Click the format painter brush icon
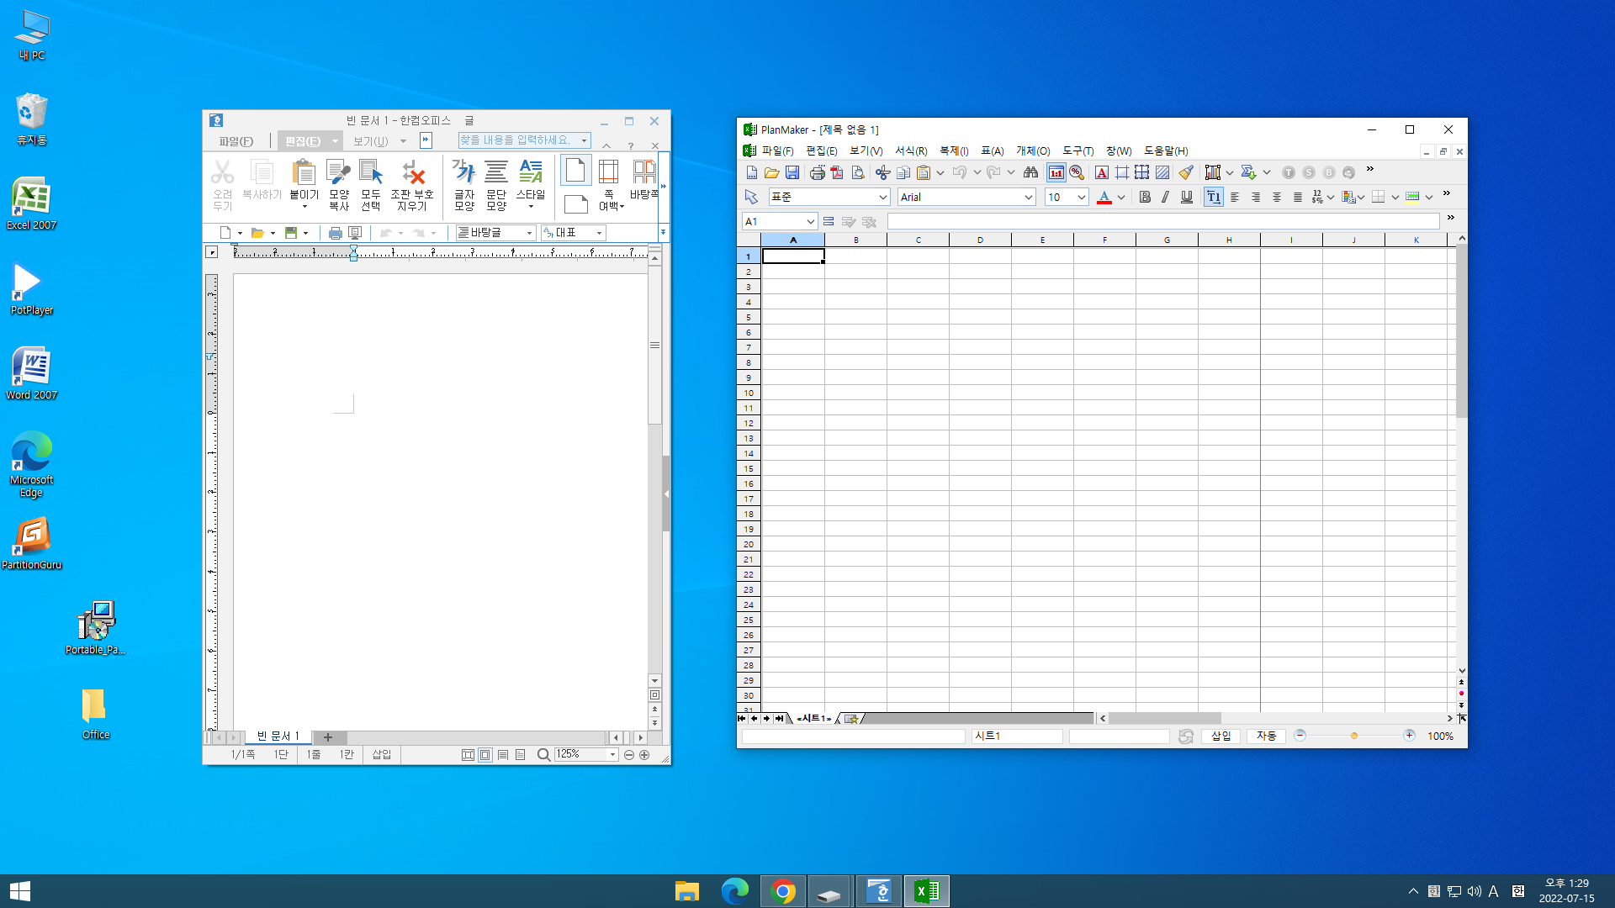1615x908 pixels. [x=1186, y=172]
